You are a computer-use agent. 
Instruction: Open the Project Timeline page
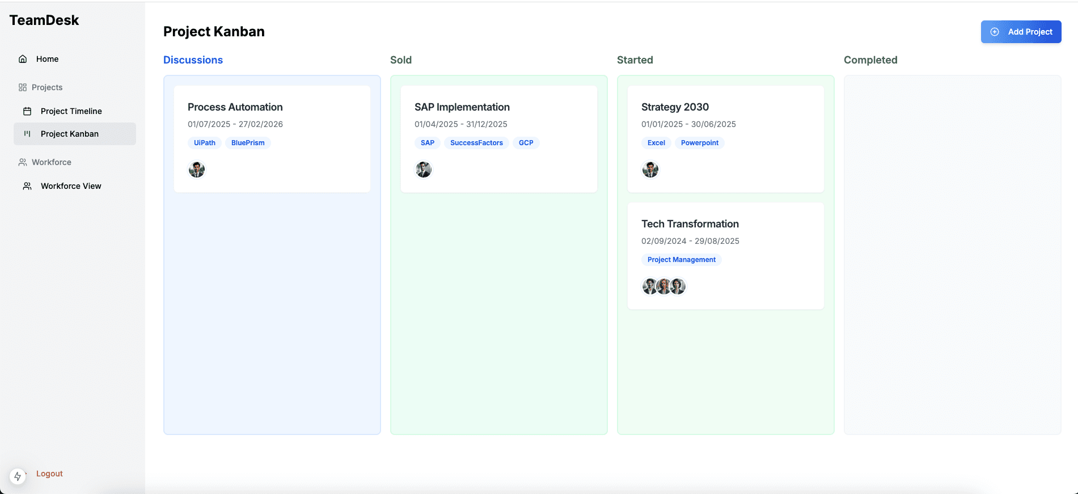click(71, 111)
